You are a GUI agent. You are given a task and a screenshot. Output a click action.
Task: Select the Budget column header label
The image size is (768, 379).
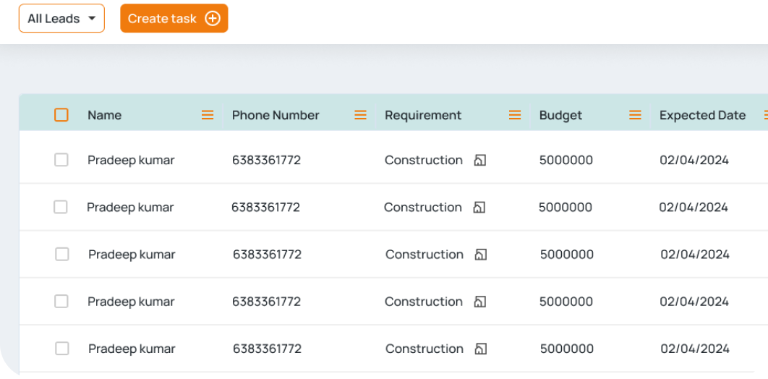pyautogui.click(x=561, y=116)
